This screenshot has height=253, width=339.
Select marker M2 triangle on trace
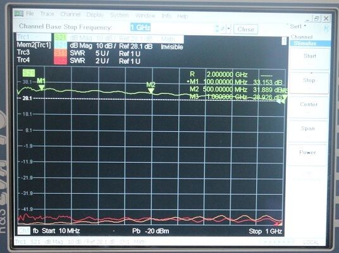(x=151, y=91)
